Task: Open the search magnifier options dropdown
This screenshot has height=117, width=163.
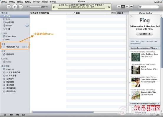Action: tap(140, 7)
